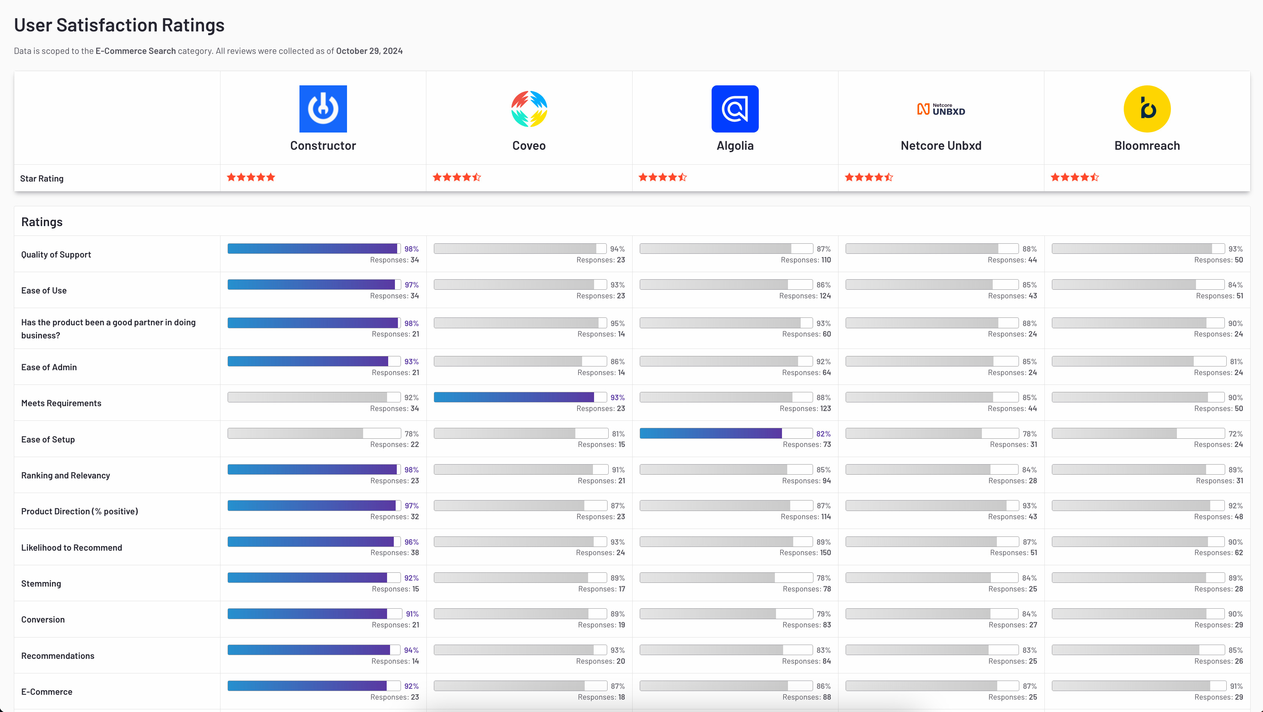Screen dimensions: 1263x712
Task: Click Algolia's Ease of Setup 82% bar
Action: (x=726, y=433)
